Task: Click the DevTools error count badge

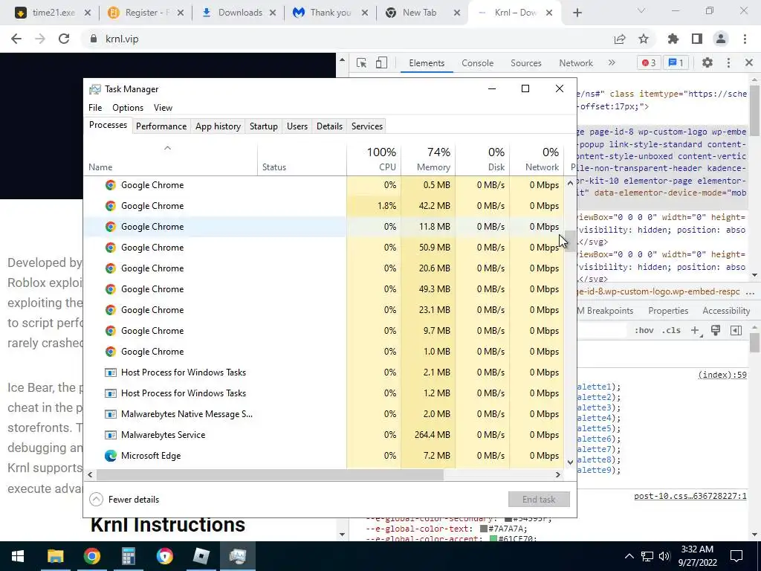Action: point(649,62)
